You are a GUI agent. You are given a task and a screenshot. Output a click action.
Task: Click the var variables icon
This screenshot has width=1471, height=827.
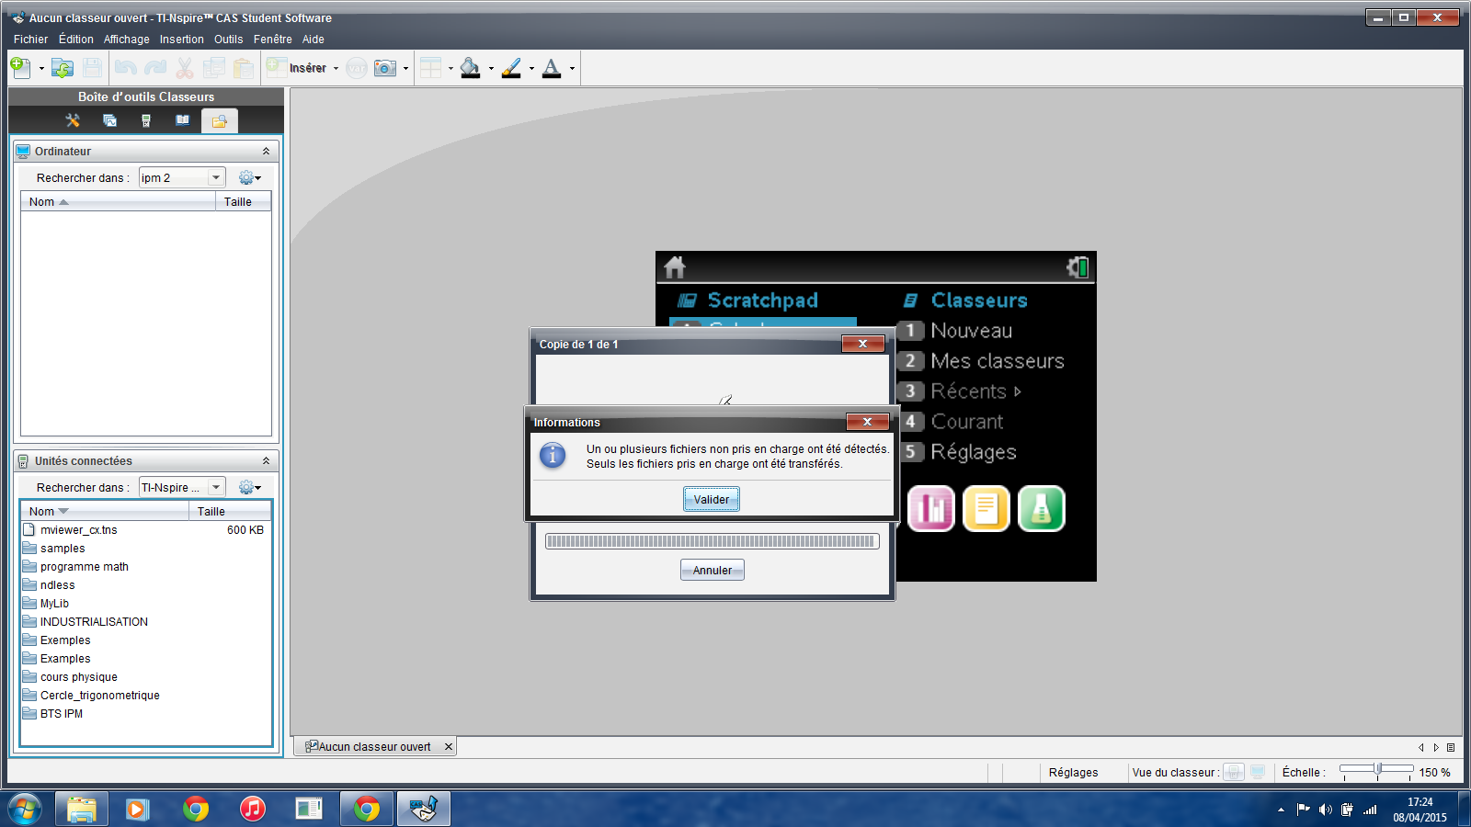tap(357, 68)
